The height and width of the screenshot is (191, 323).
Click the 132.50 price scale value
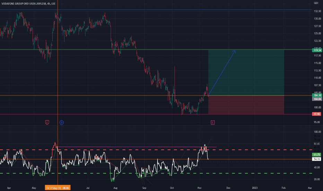point(317,11)
